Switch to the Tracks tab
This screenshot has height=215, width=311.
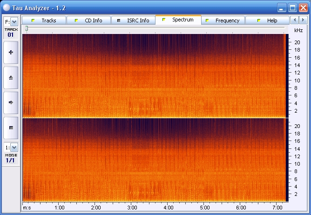[x=44, y=20]
